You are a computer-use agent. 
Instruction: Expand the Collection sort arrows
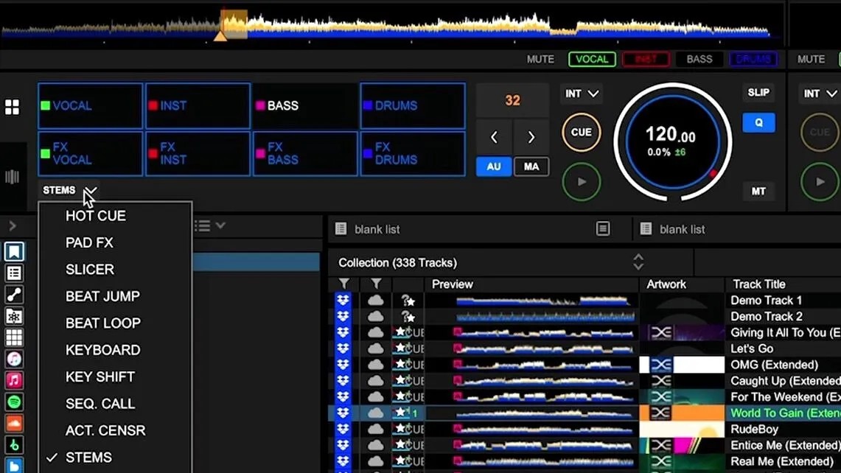[x=638, y=262]
